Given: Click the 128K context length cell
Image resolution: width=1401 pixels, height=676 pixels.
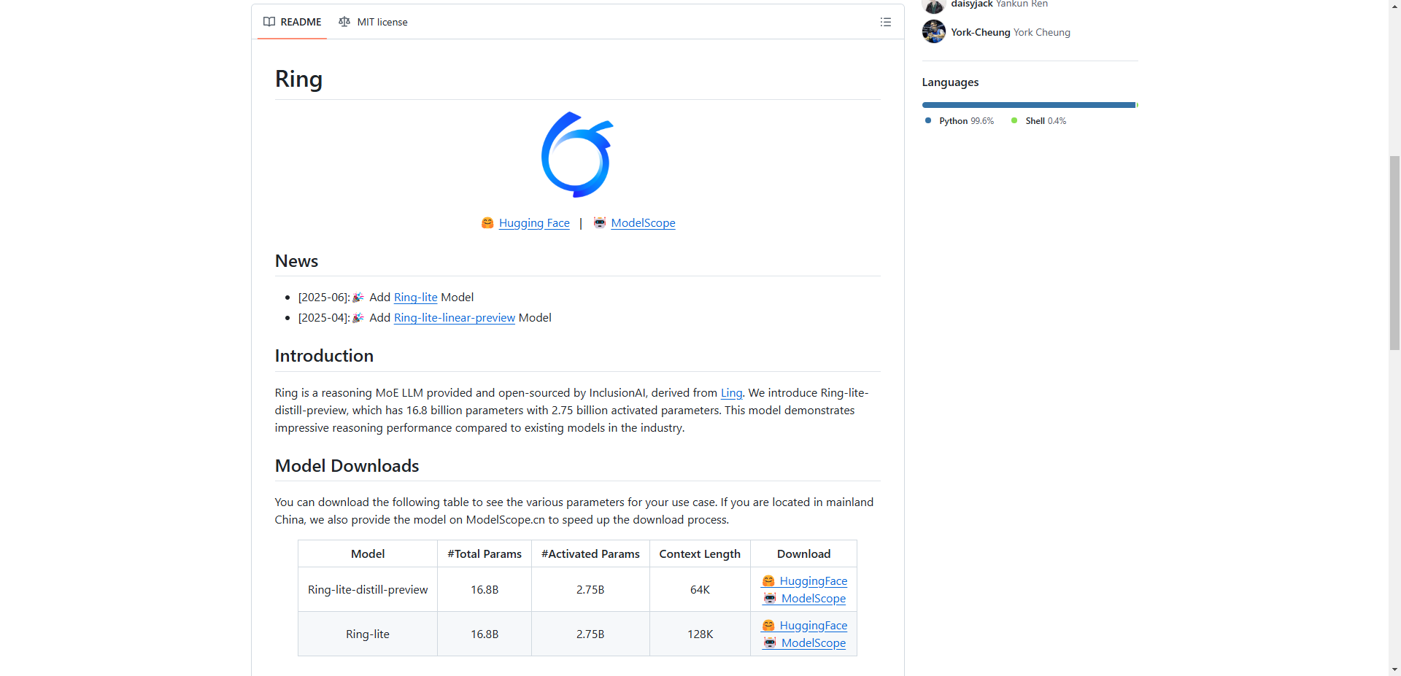Looking at the screenshot, I should (x=700, y=634).
